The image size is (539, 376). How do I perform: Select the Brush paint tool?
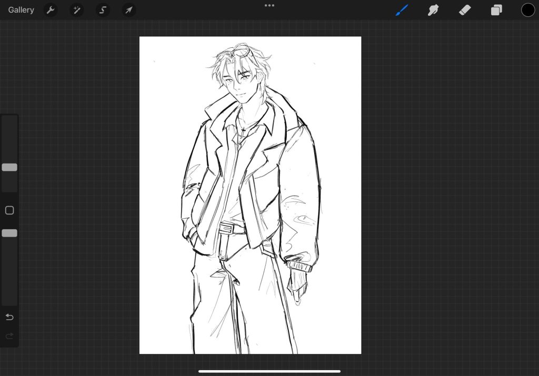coord(402,10)
